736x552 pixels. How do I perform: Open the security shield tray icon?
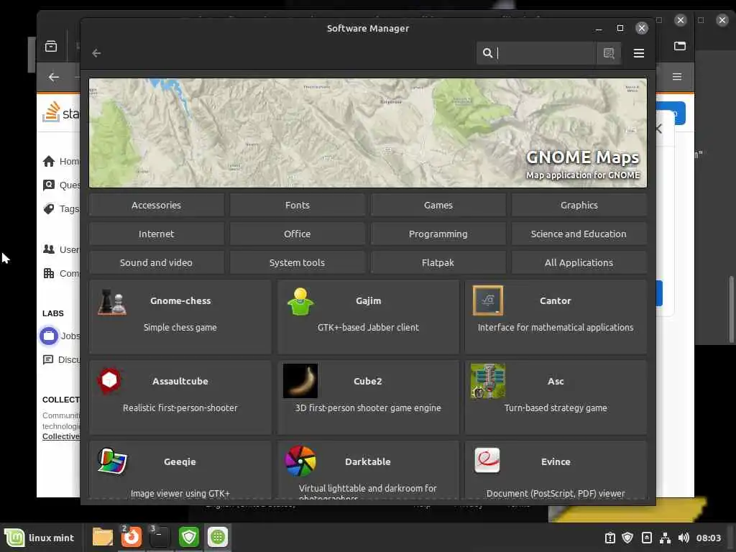click(x=627, y=538)
